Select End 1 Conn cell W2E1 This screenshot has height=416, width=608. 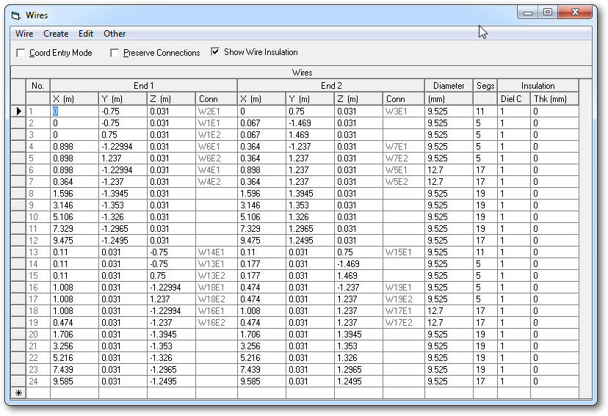(217, 112)
